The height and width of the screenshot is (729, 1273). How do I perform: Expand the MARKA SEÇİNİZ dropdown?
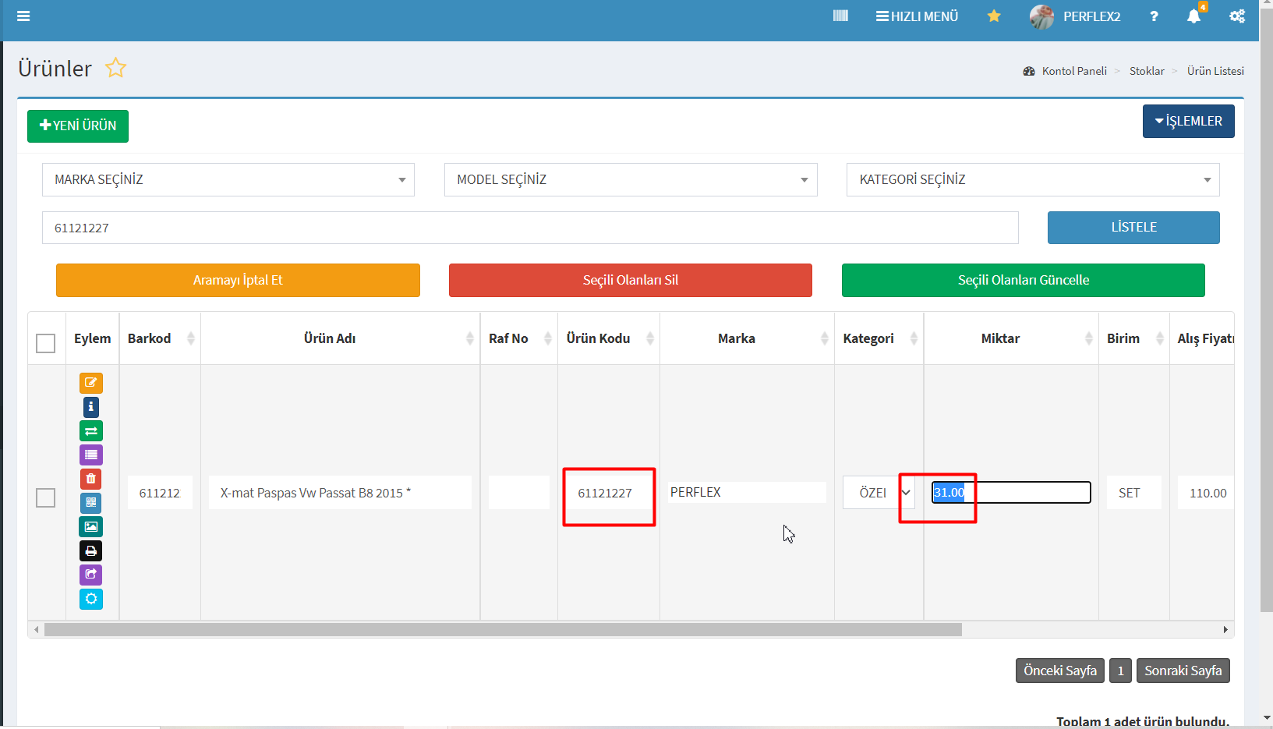pos(228,179)
